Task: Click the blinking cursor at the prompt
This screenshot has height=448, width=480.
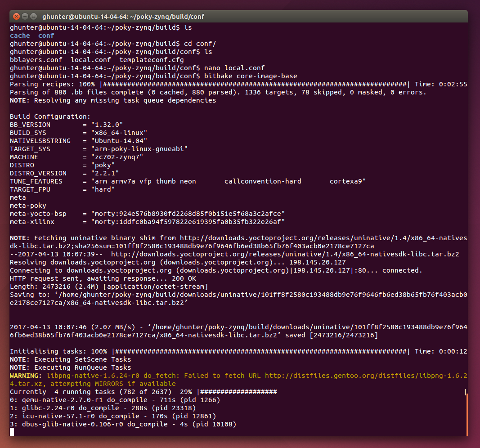Action: 12,432
